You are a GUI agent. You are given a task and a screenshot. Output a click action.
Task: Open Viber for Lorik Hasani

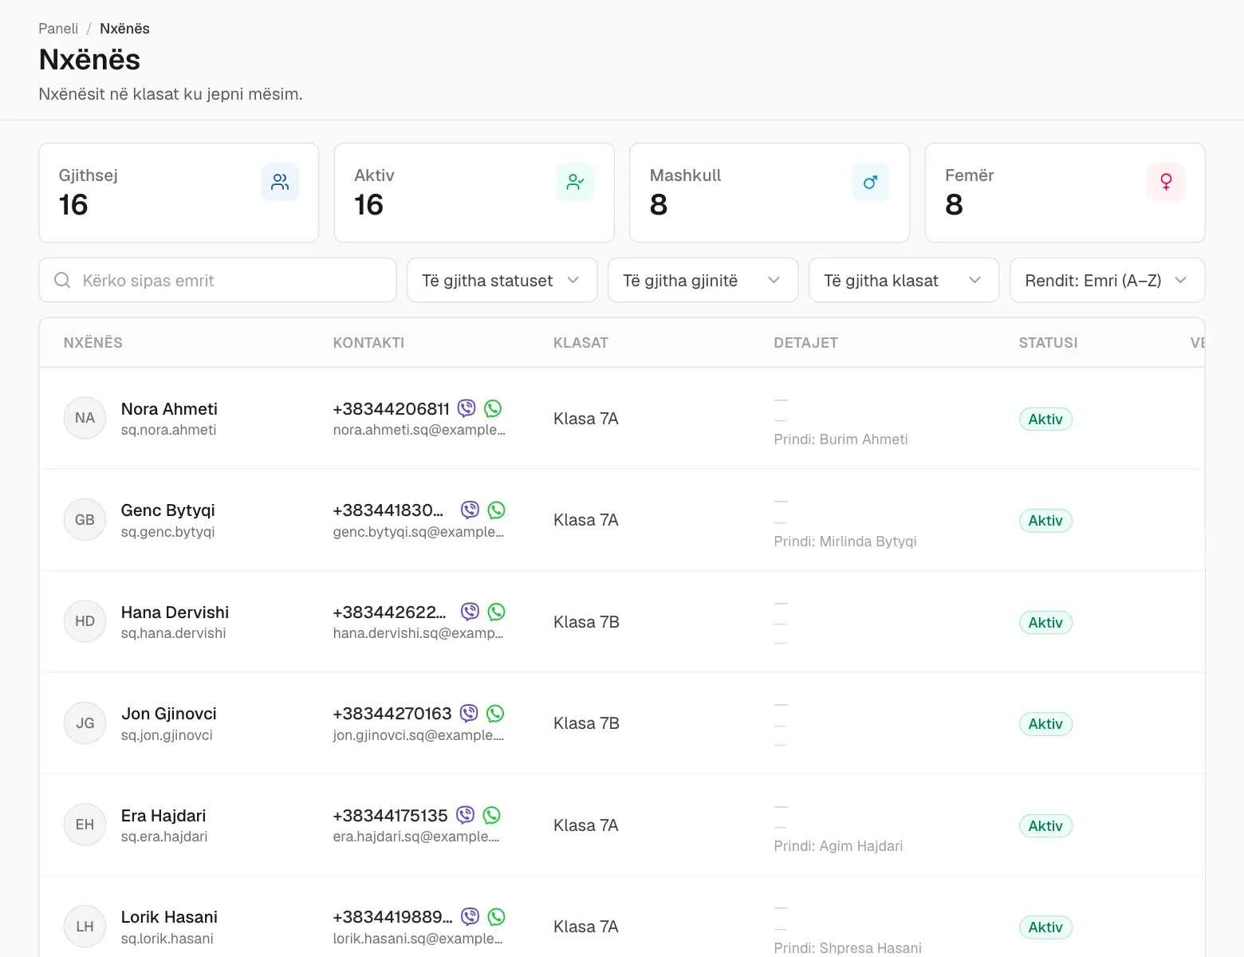point(470,916)
